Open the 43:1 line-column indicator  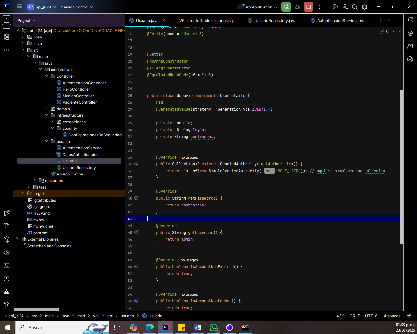[x=340, y=316]
